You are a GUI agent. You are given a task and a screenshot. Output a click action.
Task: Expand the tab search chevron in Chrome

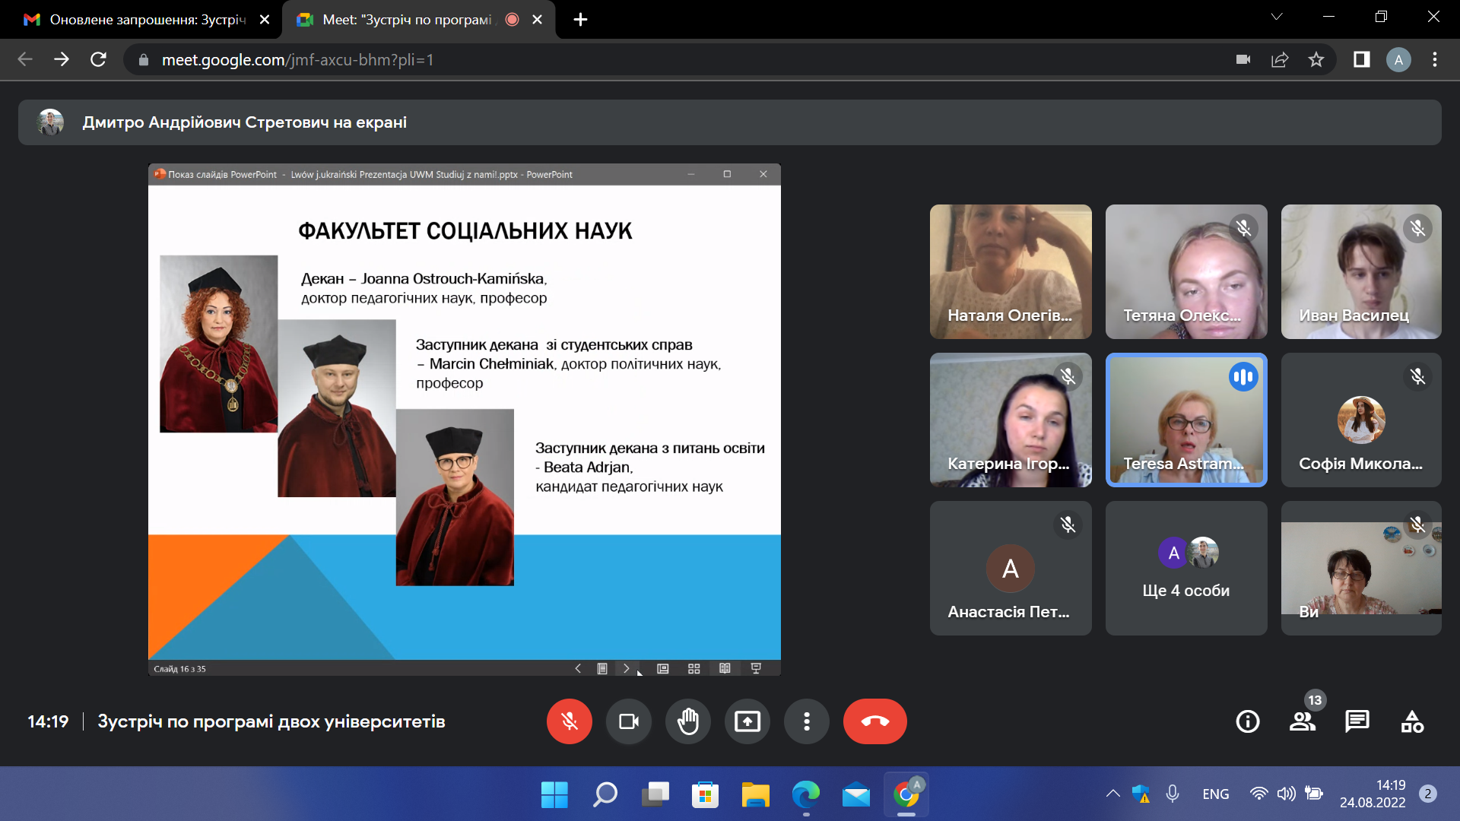tap(1277, 17)
